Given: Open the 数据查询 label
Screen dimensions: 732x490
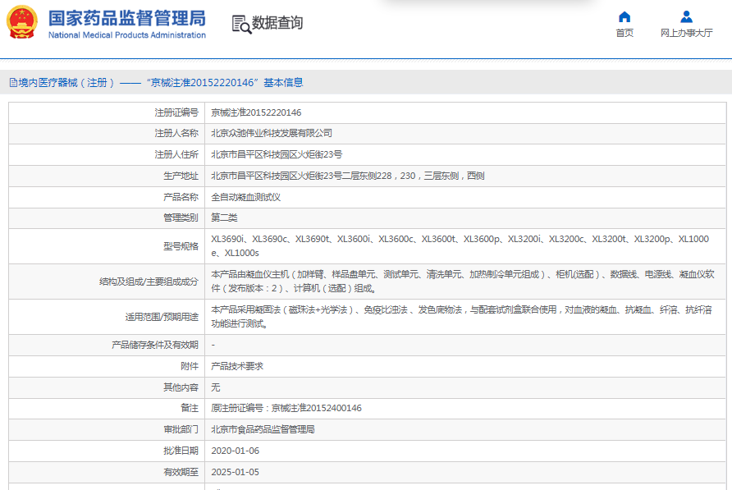Looking at the screenshot, I should (277, 22).
